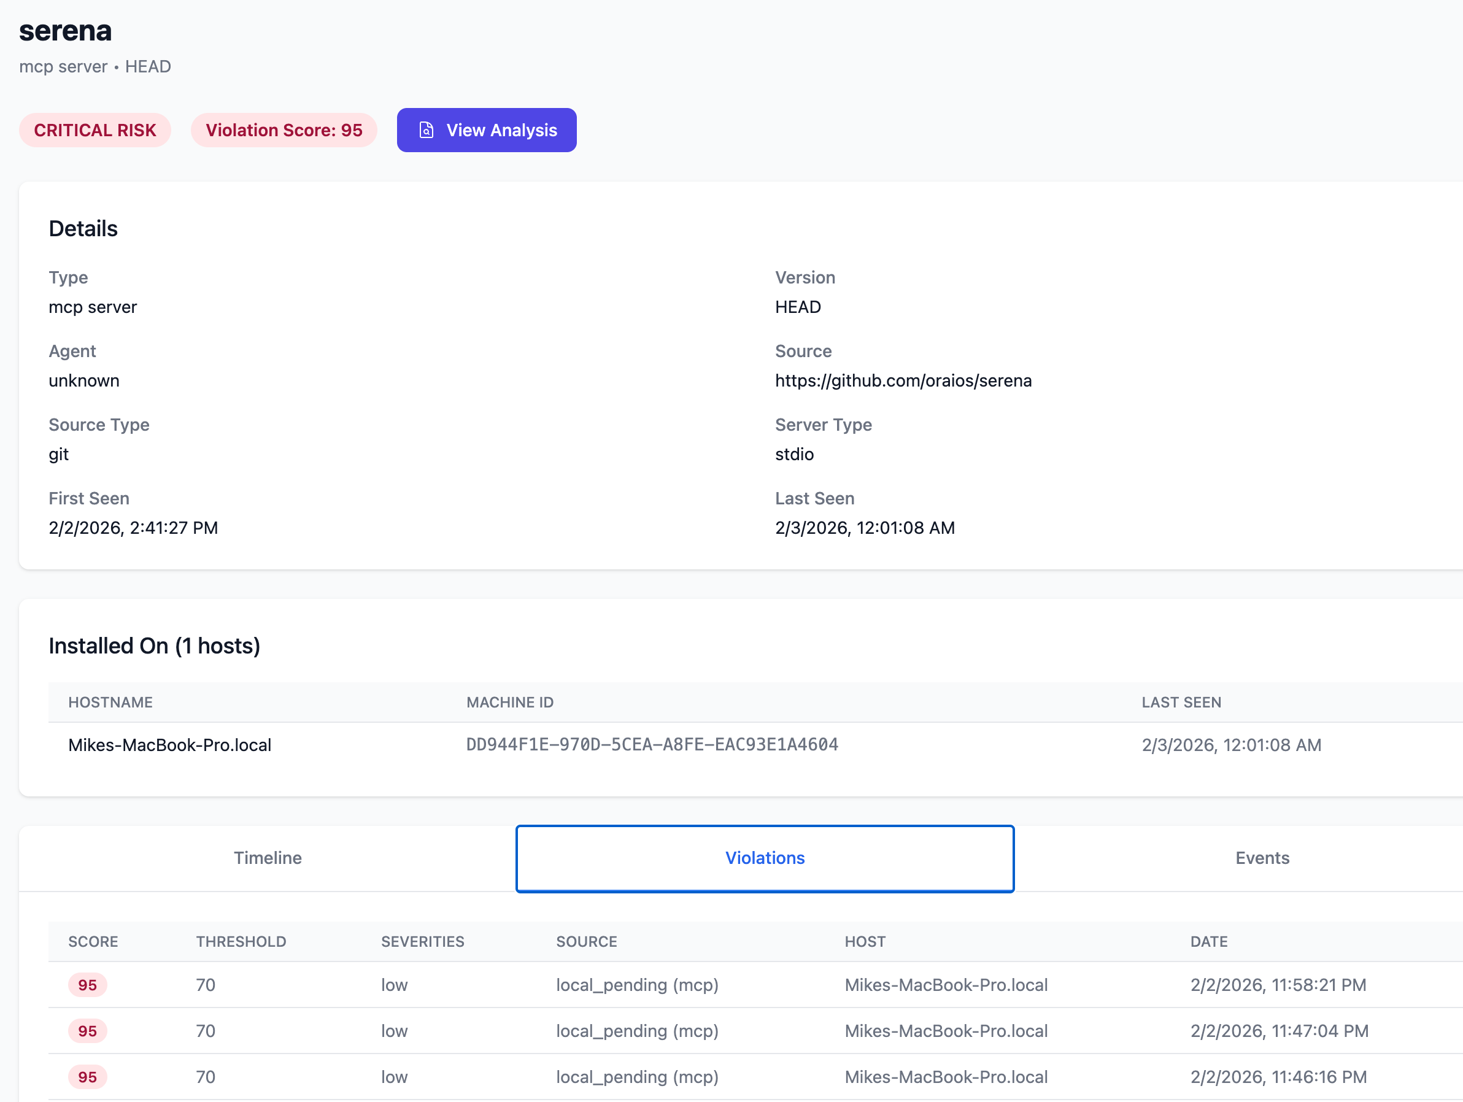The width and height of the screenshot is (1463, 1102).
Task: Switch to the Events tab
Action: coord(1262,858)
